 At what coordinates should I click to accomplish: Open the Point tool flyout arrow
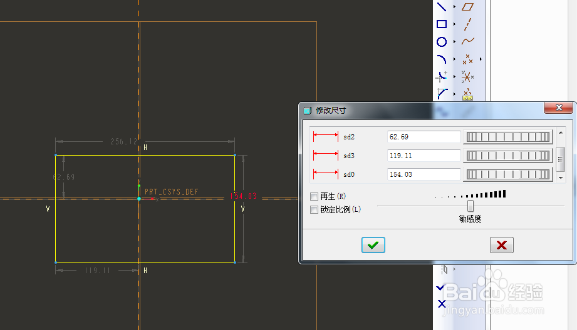click(x=481, y=59)
